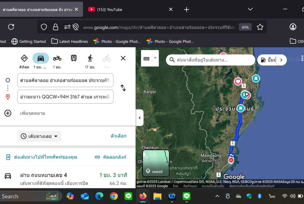
Task: Click คัดลอกลิงก์ to copy link
Action: tap(110, 157)
